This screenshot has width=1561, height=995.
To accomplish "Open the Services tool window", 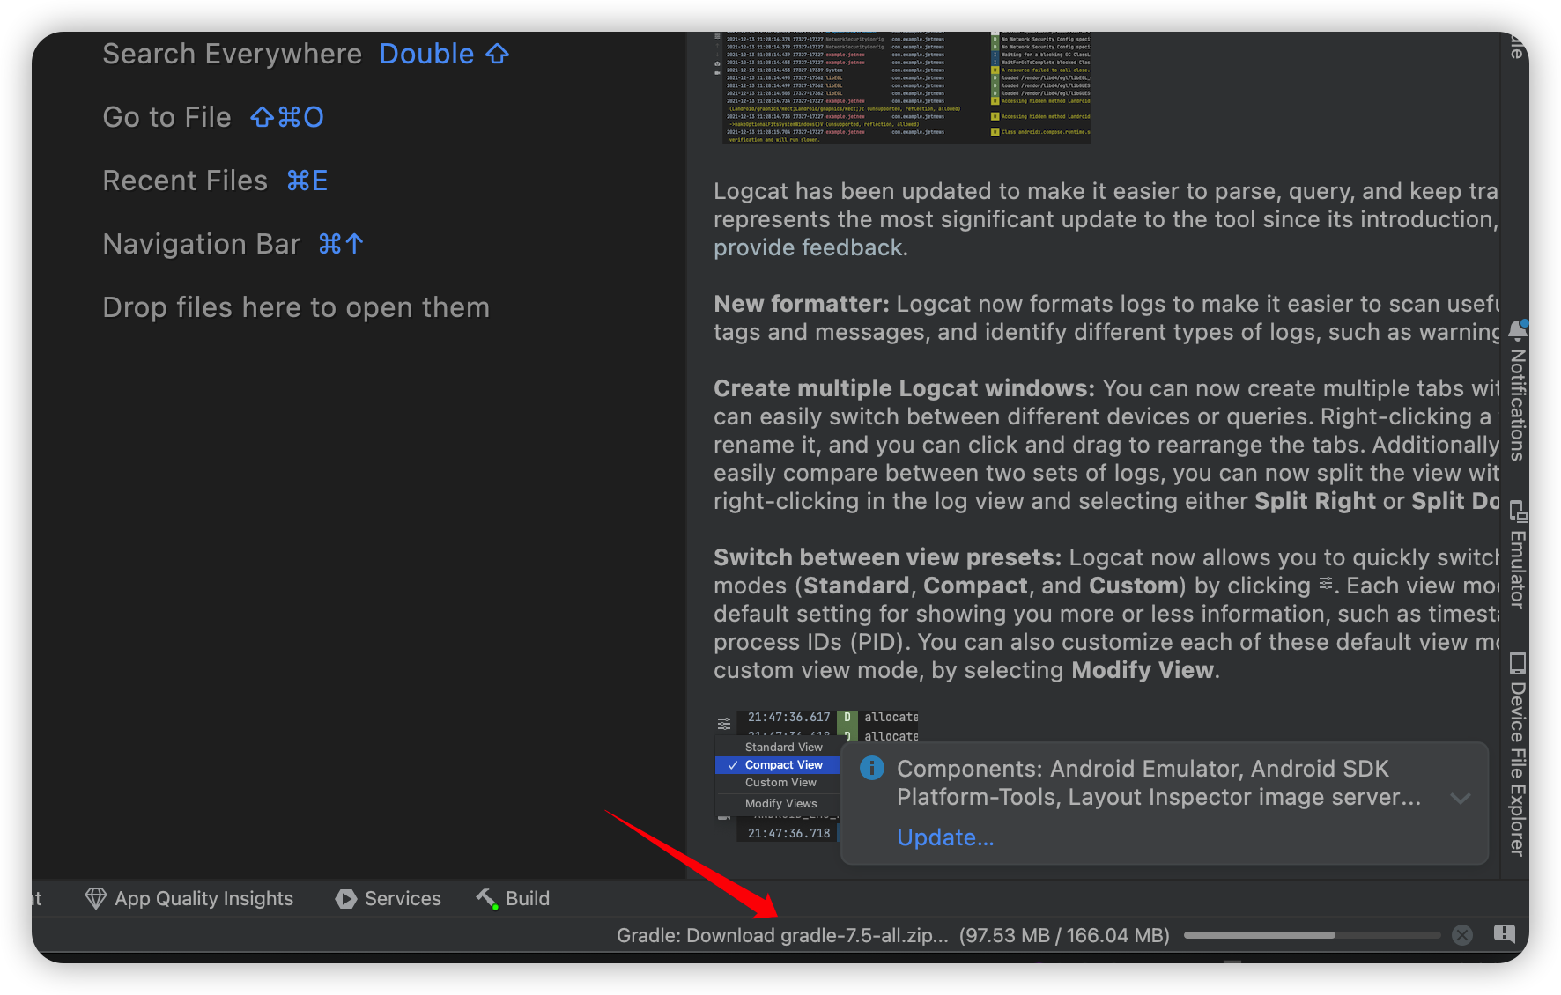I will click(388, 898).
